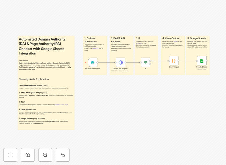
Task: Click the 'Clean Output' node label
Action: point(174,67)
